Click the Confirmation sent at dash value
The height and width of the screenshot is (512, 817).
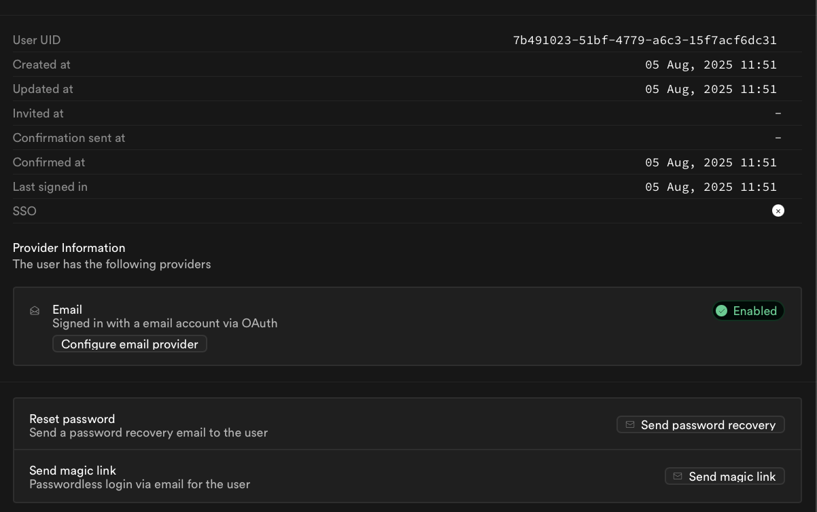point(778,138)
